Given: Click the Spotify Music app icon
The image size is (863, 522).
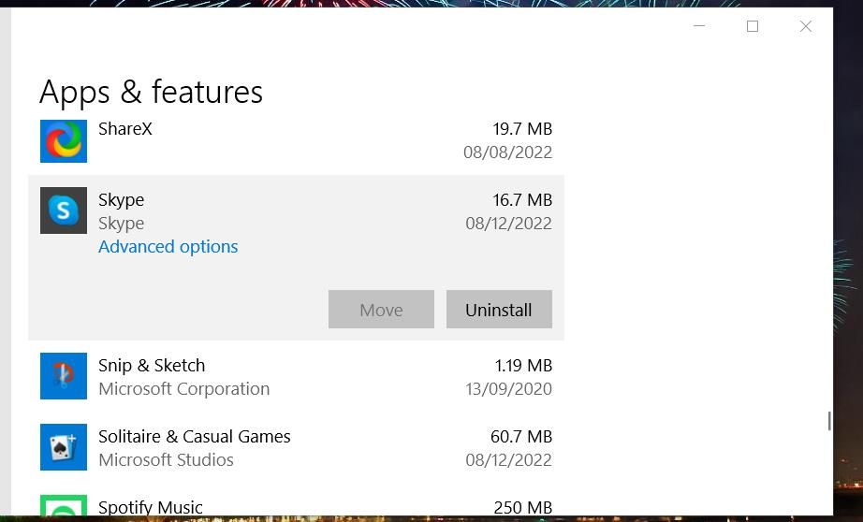Looking at the screenshot, I should [x=64, y=505].
